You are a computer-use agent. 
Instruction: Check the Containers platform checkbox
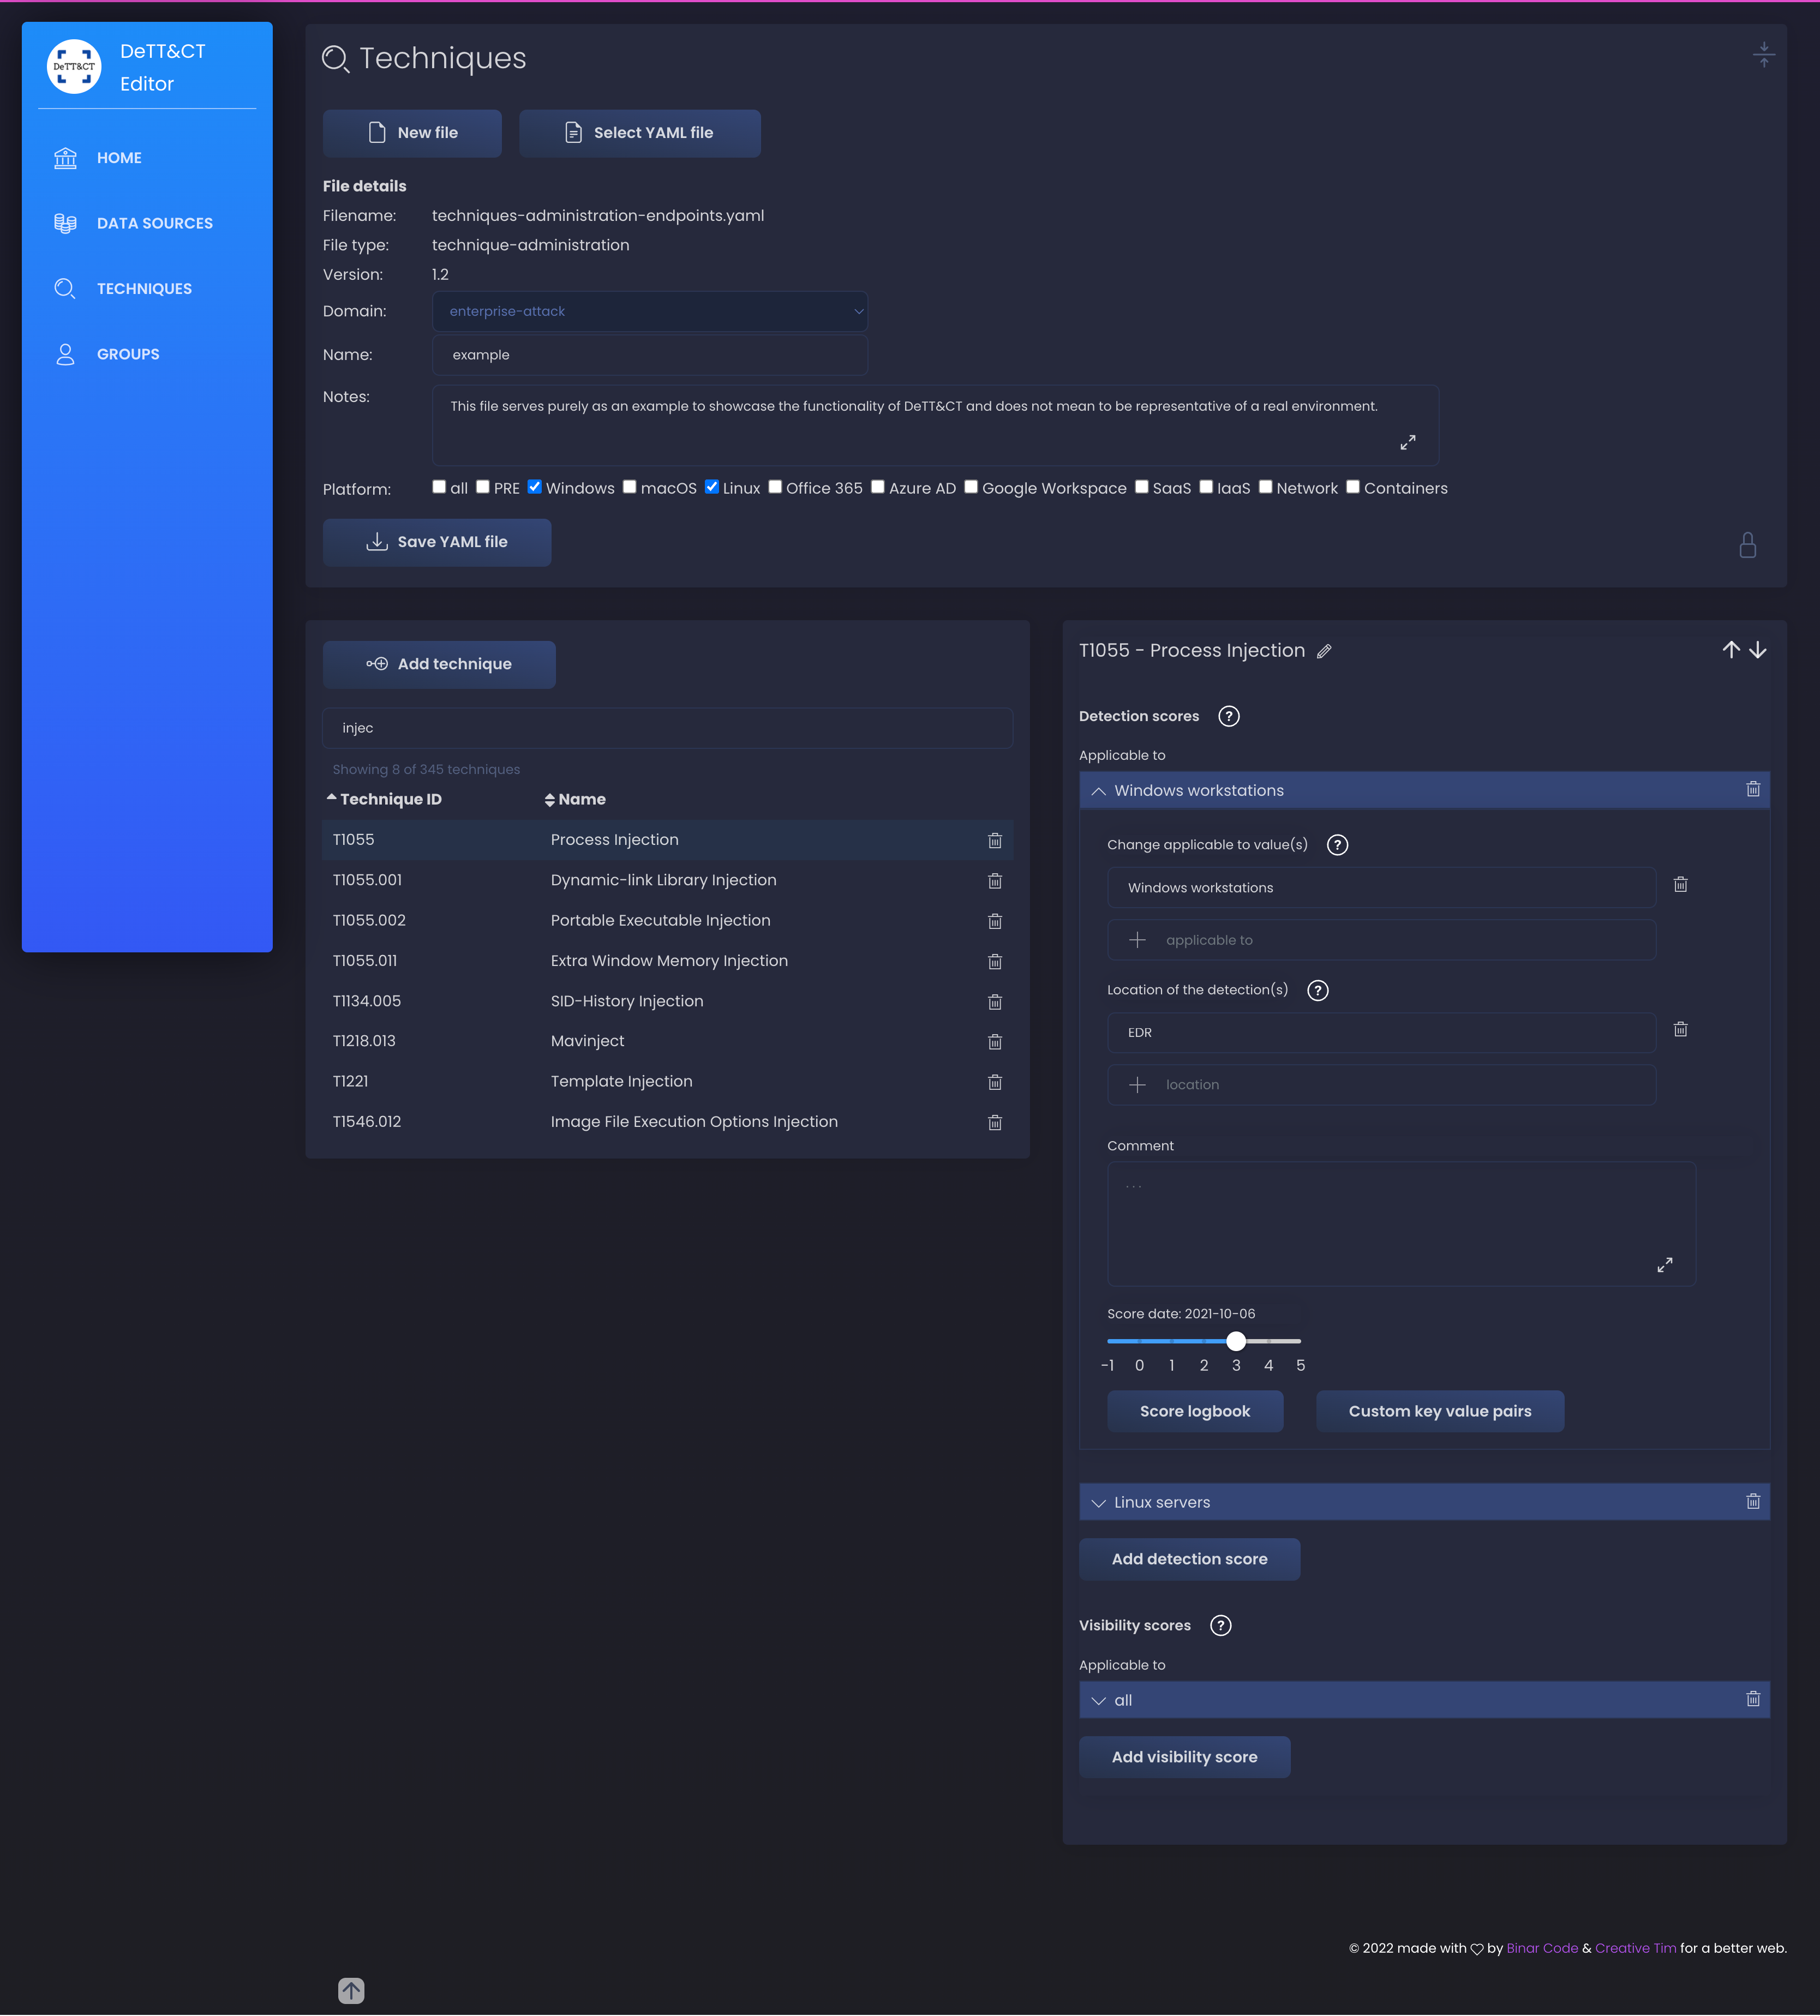1352,487
